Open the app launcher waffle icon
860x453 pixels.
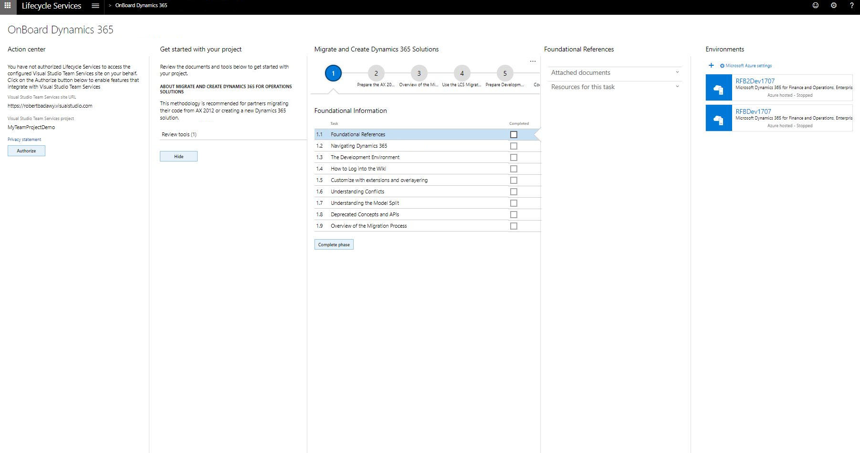point(7,6)
